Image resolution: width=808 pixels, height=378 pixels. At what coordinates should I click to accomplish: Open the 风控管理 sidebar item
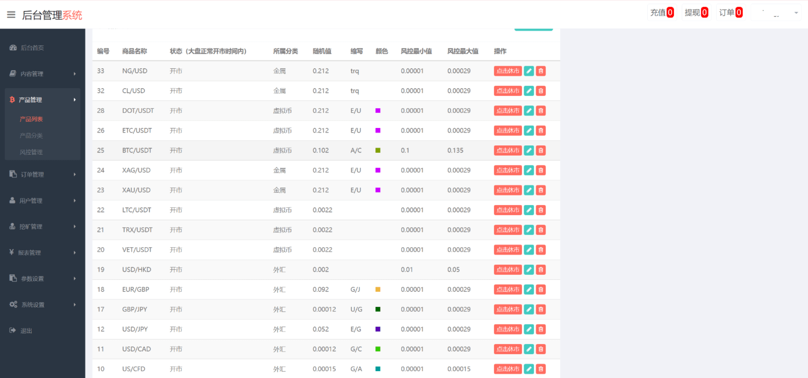click(x=31, y=152)
